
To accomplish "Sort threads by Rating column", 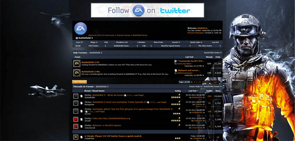I will pos(178,91).
